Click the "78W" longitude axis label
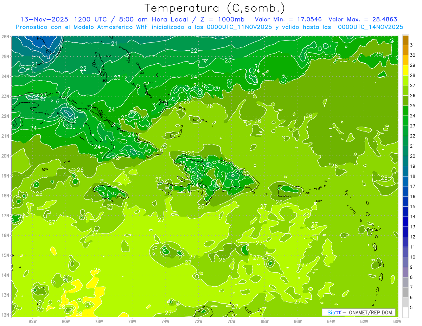This screenshot has height=326, width=422. click(x=99, y=321)
